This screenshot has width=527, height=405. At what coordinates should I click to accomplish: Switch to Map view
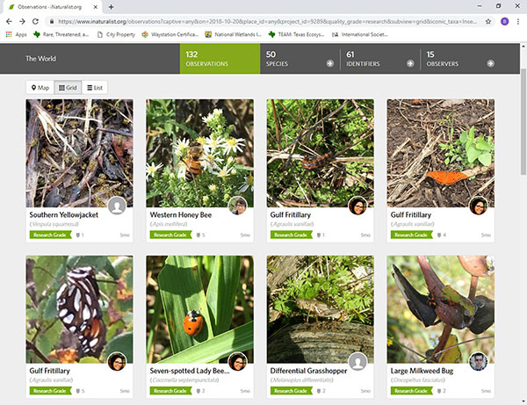40,88
